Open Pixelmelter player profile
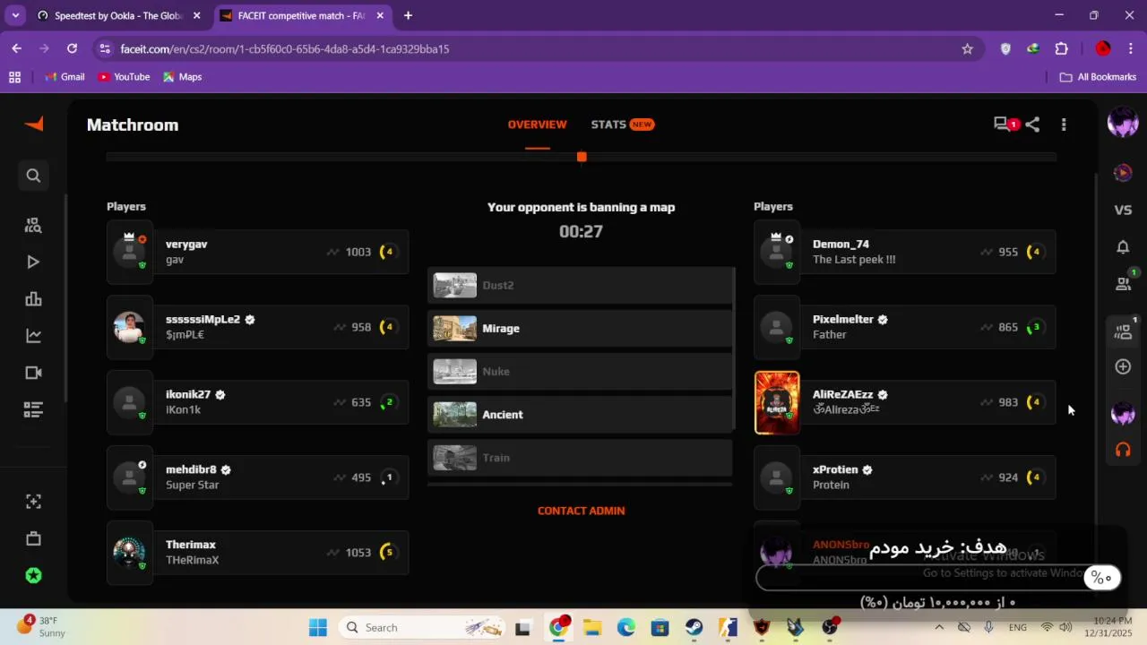Viewport: 1147px width, 645px height. pos(904,327)
